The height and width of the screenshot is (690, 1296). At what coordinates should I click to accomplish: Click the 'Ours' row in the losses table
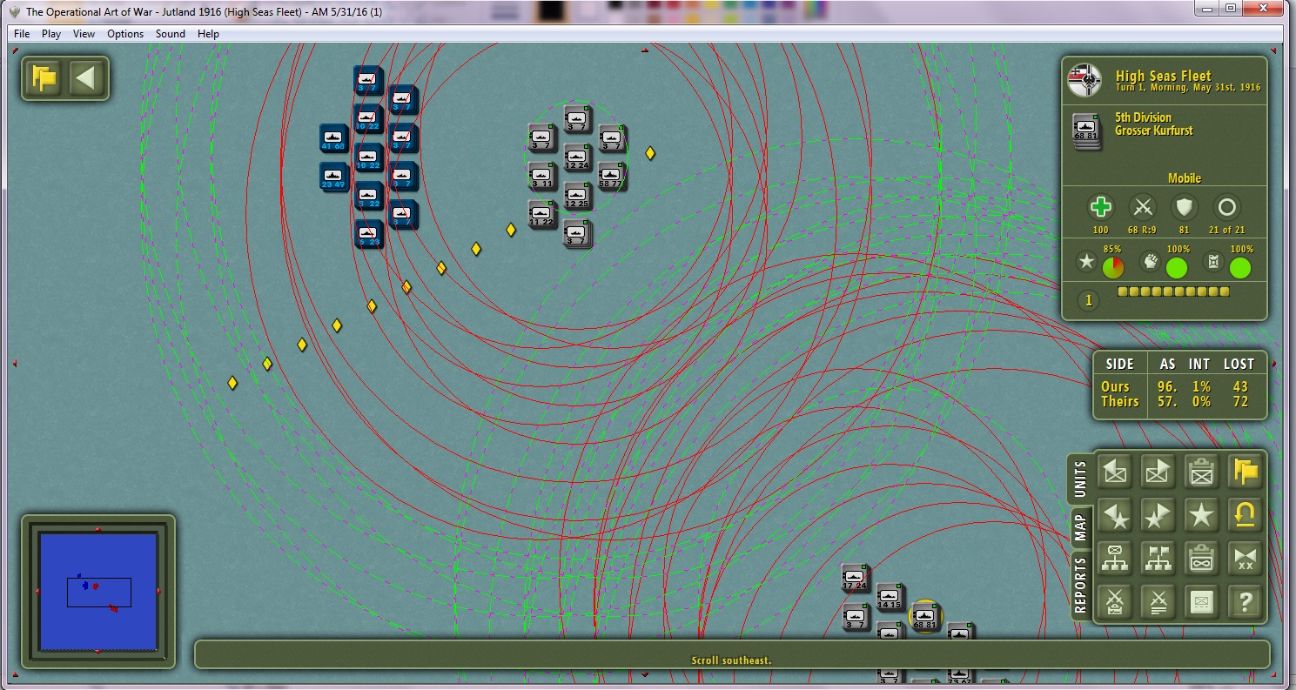point(1179,386)
